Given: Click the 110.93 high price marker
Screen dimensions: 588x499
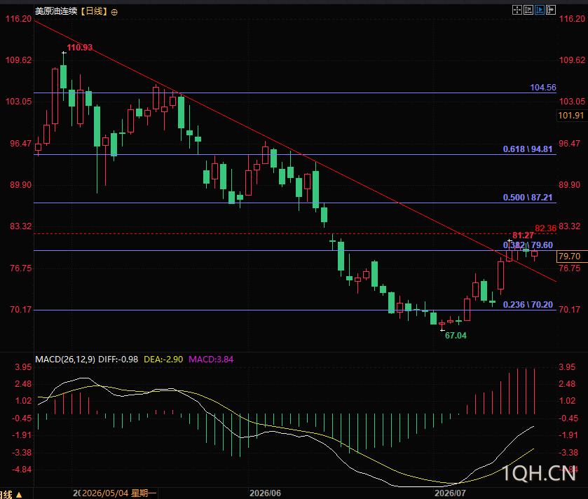Looking at the screenshot, I should pos(79,47).
